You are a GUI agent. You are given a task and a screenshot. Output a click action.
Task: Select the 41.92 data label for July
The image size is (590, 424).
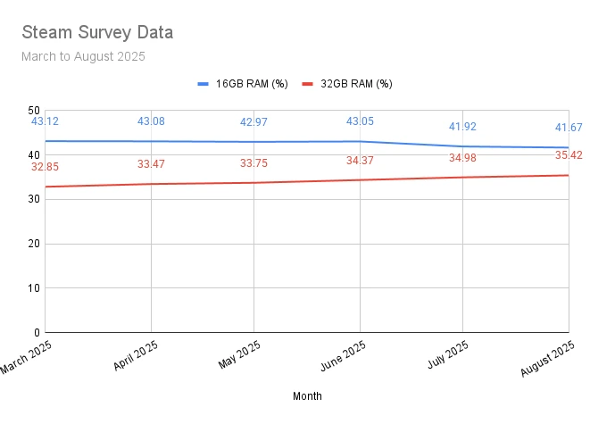[x=462, y=127]
